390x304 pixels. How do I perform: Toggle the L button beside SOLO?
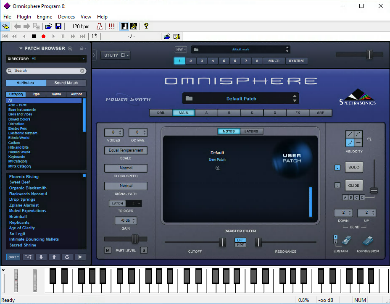(337, 168)
